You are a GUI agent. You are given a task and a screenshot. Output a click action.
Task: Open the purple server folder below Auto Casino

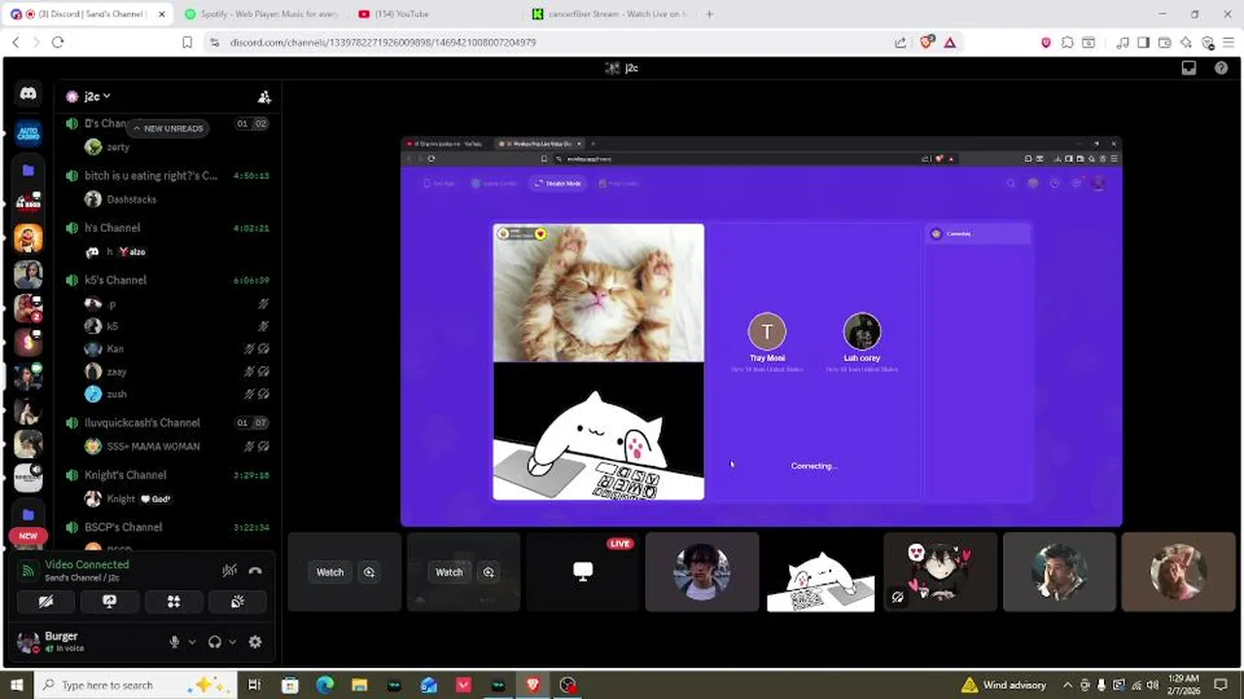pyautogui.click(x=28, y=170)
